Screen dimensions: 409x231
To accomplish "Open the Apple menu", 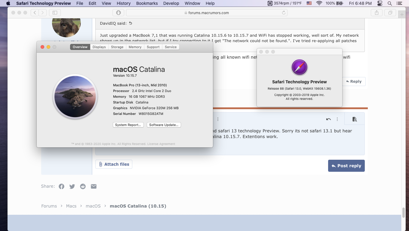I will tap(8, 3).
